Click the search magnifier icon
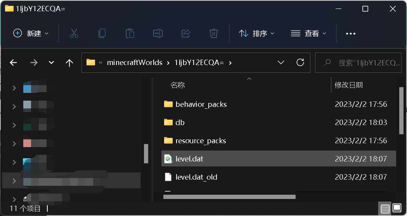This screenshot has width=407, height=216. (x=327, y=62)
